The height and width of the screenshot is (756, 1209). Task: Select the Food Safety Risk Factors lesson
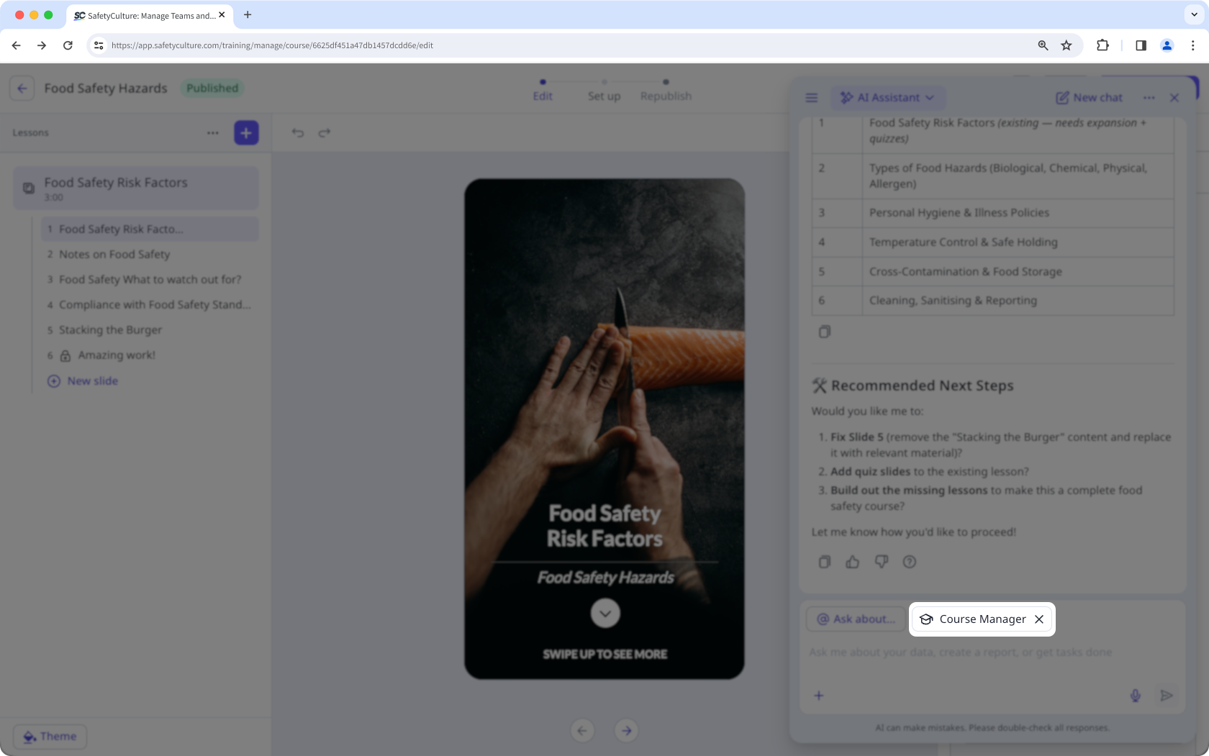(x=136, y=188)
